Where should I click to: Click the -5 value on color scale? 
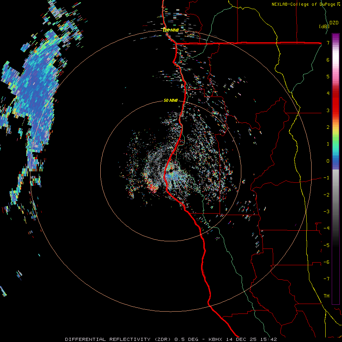326,245
